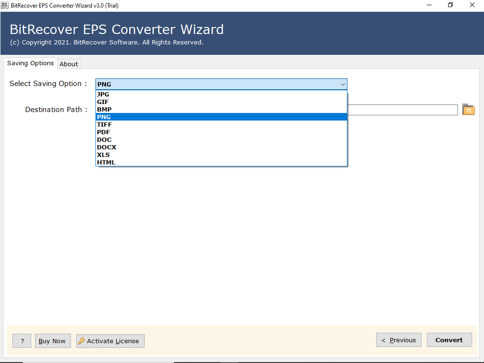Screen dimensions: 484x363
Task: Choose PDF from the saving options list
Action: click(221, 132)
